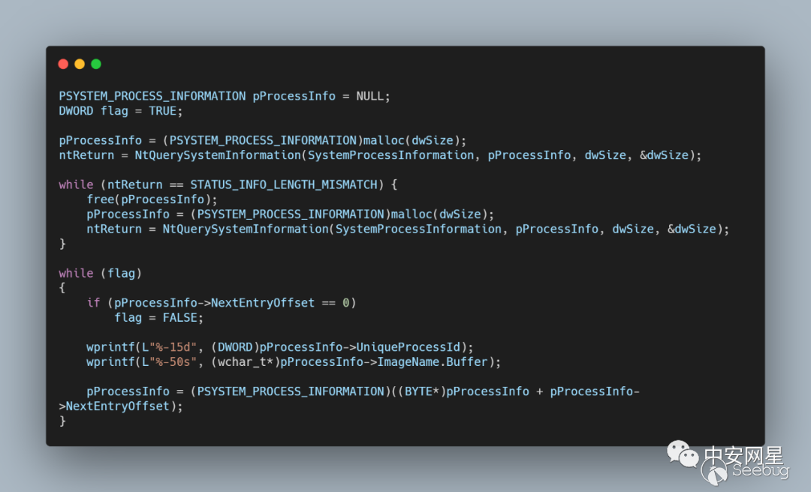Click the green maximize dot
The image size is (811, 492).
96,64
